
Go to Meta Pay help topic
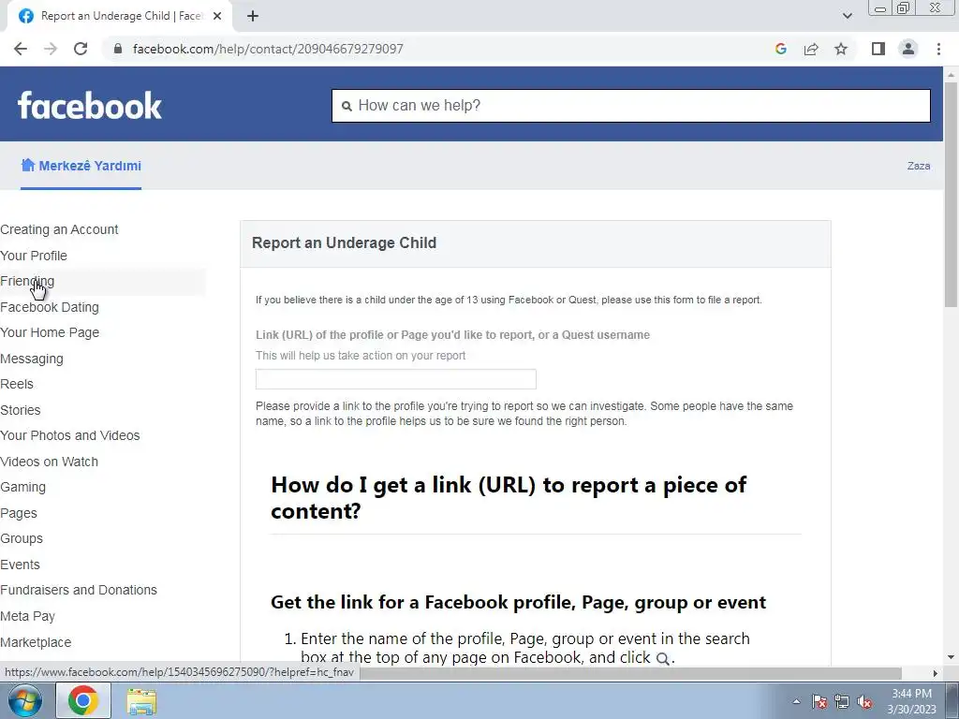coord(27,616)
